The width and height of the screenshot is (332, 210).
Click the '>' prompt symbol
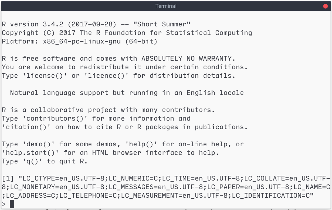tap(4, 204)
